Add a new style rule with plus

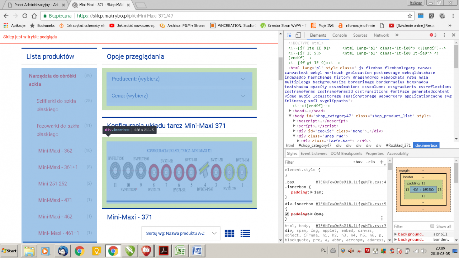382,162
